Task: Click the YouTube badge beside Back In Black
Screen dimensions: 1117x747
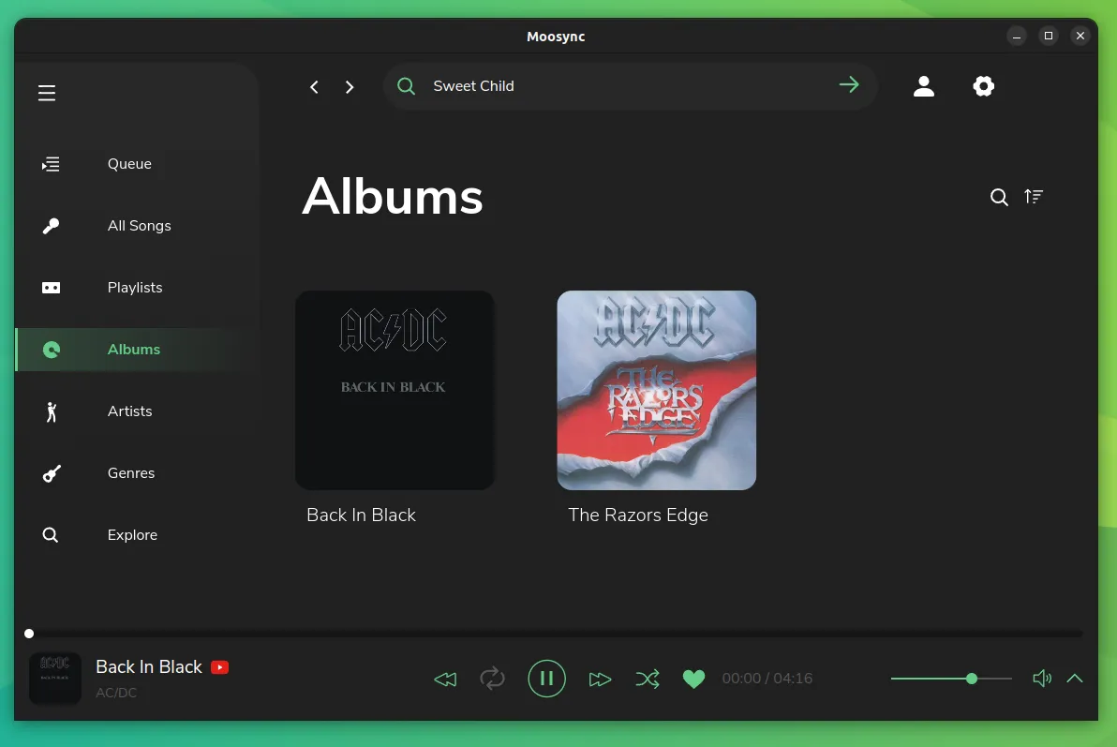Action: (x=220, y=667)
